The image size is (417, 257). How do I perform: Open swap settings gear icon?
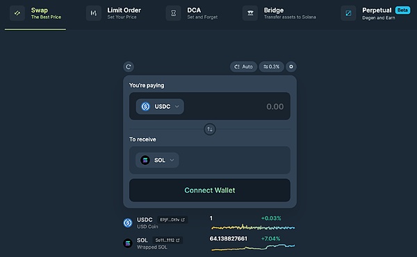point(291,67)
